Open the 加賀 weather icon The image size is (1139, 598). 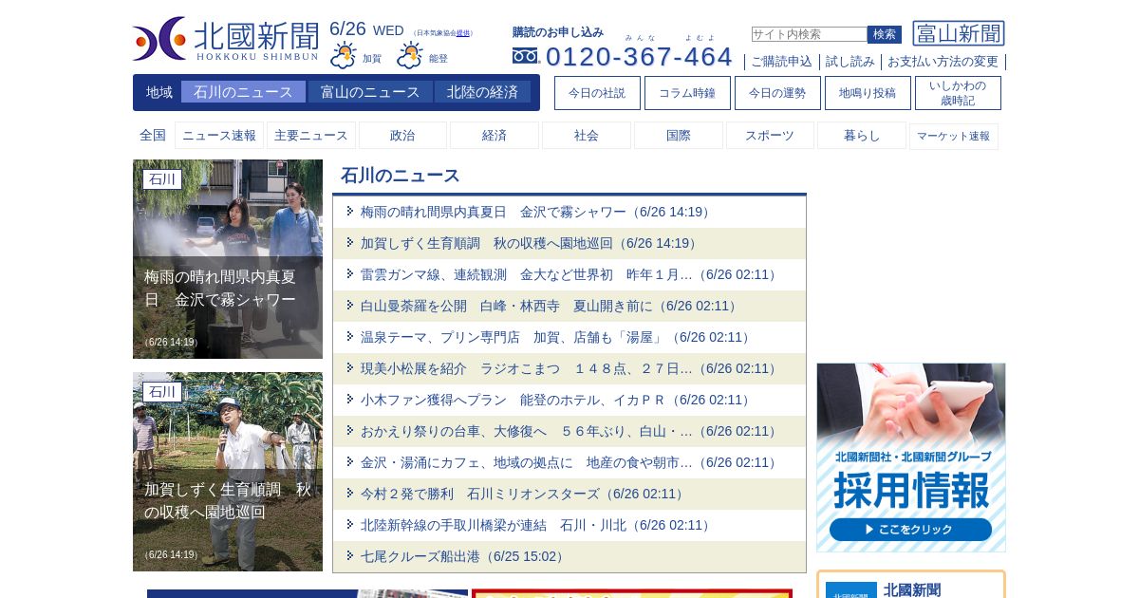[344, 55]
